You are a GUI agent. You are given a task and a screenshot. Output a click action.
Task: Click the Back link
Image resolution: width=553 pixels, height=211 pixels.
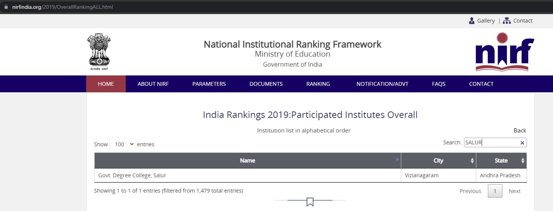[x=520, y=131]
